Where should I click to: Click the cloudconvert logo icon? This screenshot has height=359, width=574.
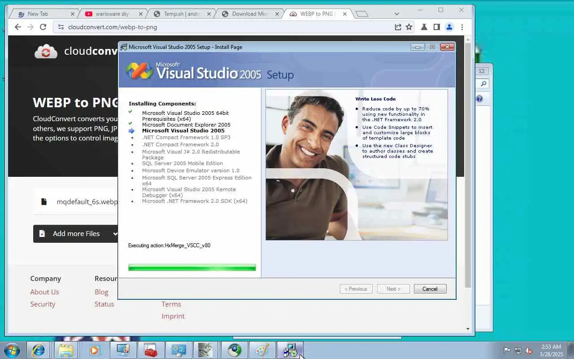coord(46,52)
